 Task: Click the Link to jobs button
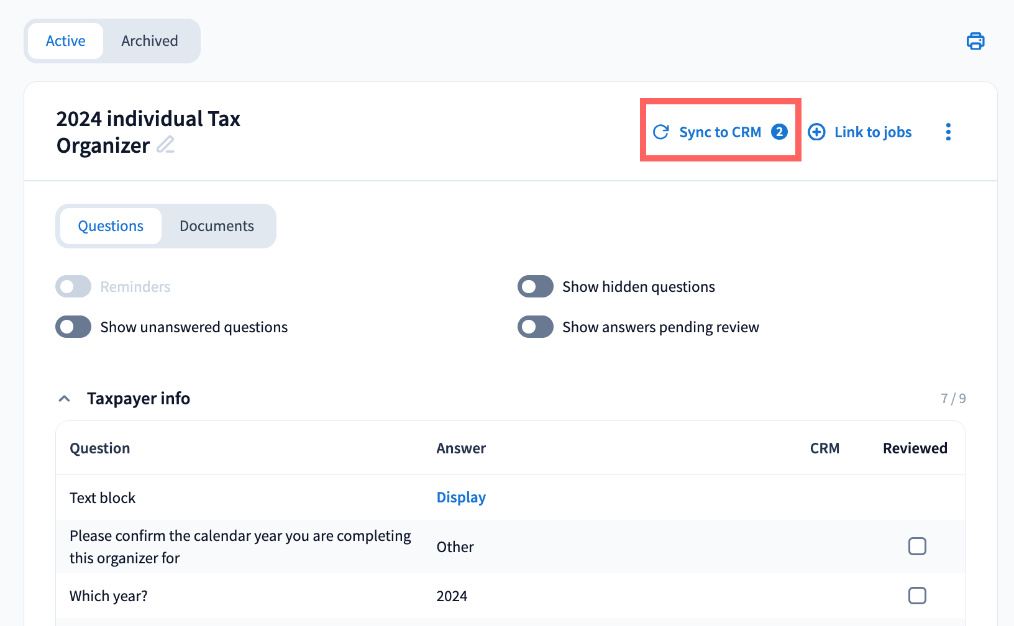click(x=872, y=132)
